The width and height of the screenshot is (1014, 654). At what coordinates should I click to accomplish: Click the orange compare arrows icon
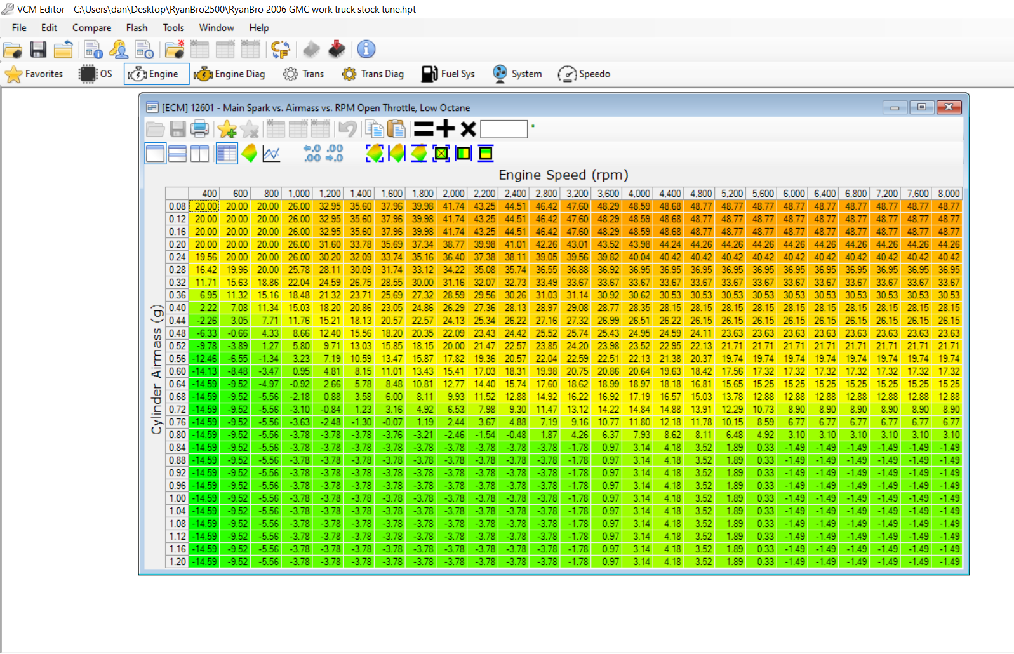coord(280,50)
